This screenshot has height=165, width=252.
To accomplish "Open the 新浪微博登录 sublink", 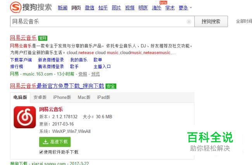I will (x=51, y=60).
